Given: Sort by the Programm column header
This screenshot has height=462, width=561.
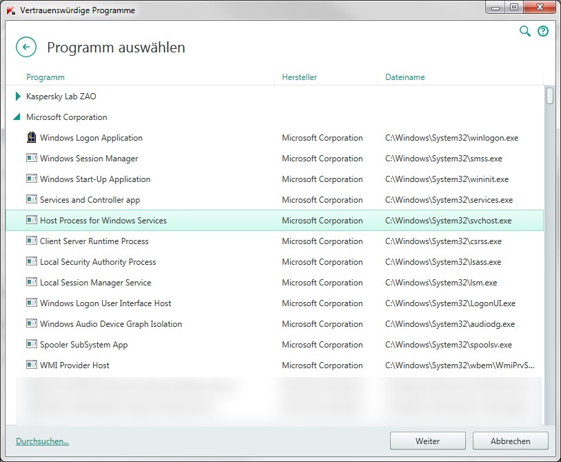Looking at the screenshot, I should click(x=45, y=77).
